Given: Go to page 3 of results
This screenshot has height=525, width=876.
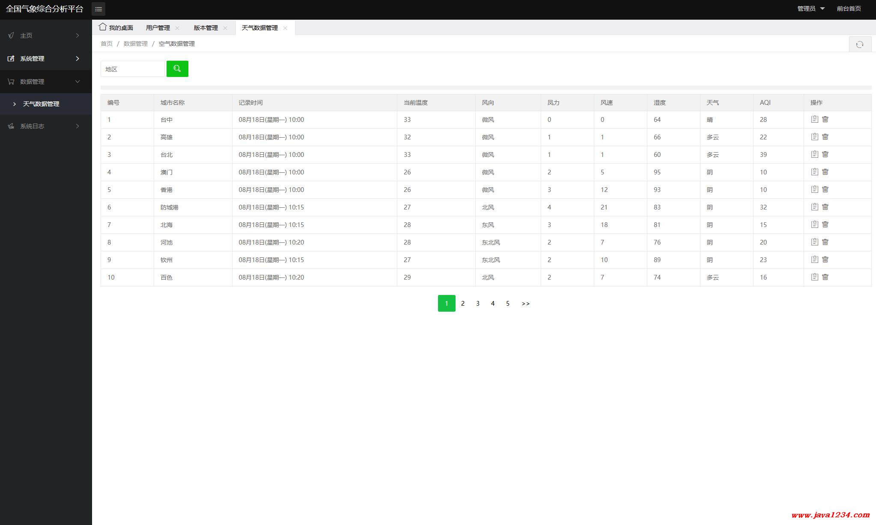Looking at the screenshot, I should 478,304.
